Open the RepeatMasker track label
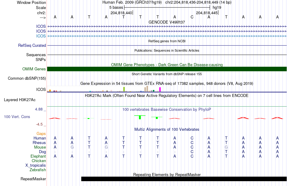The height and width of the screenshot is (186, 287). click(33, 179)
